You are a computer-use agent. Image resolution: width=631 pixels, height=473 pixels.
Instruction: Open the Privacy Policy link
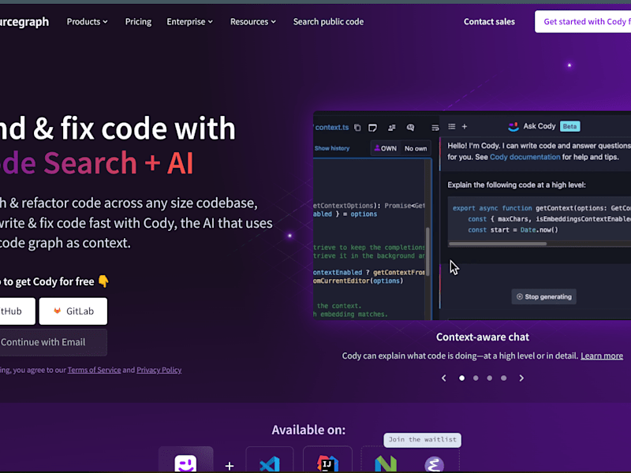[159, 370]
